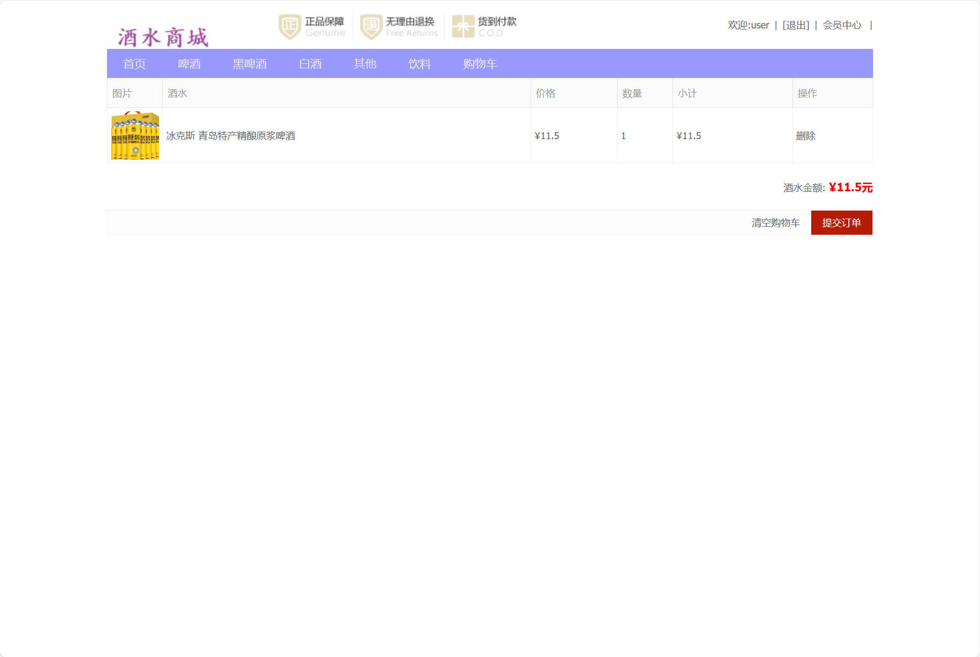View the 饮料 category
The image size is (980, 657).
click(420, 63)
